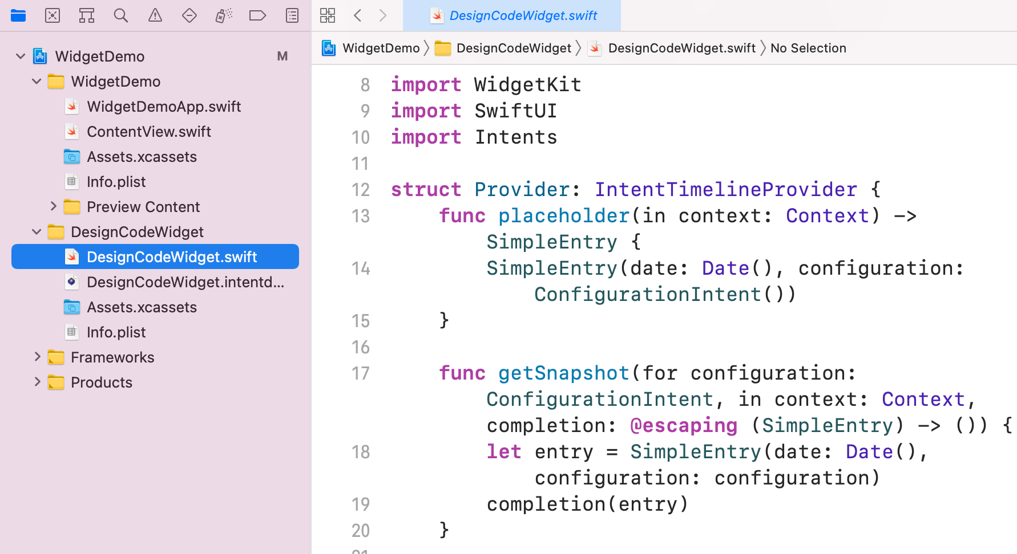Click the getSnapshot function name
The image size is (1017, 554).
pos(564,373)
